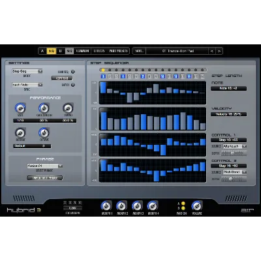
Task: Toggle the Part A on LED
Action: (x=183, y=204)
